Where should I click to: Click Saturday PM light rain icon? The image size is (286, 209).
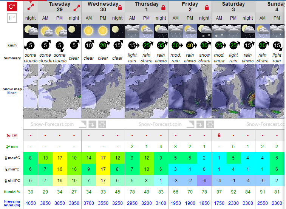pyautogui.click(x=233, y=31)
